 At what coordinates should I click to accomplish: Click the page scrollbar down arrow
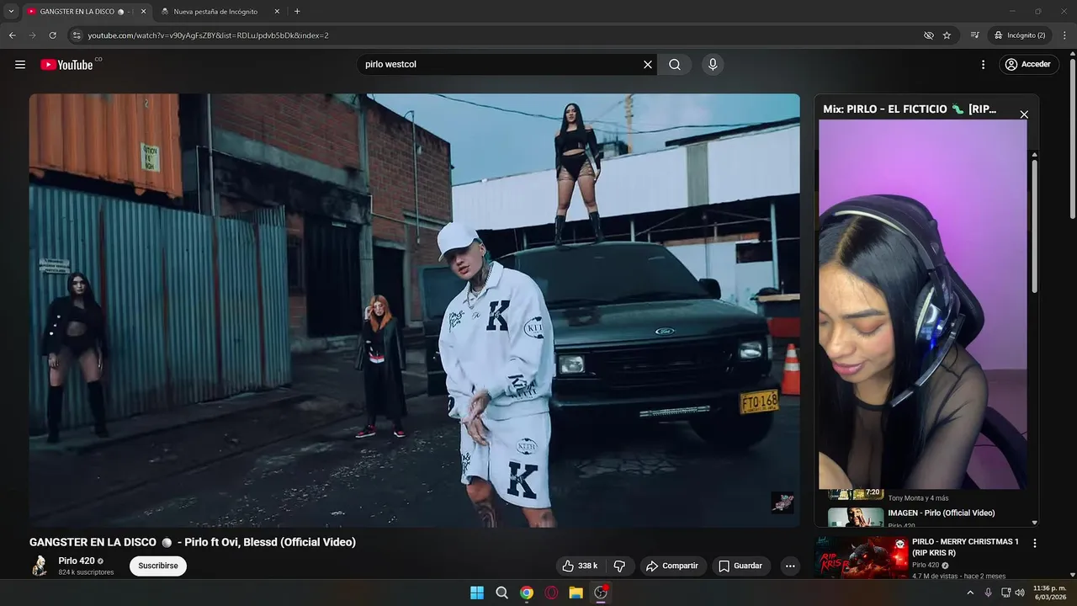1072,574
